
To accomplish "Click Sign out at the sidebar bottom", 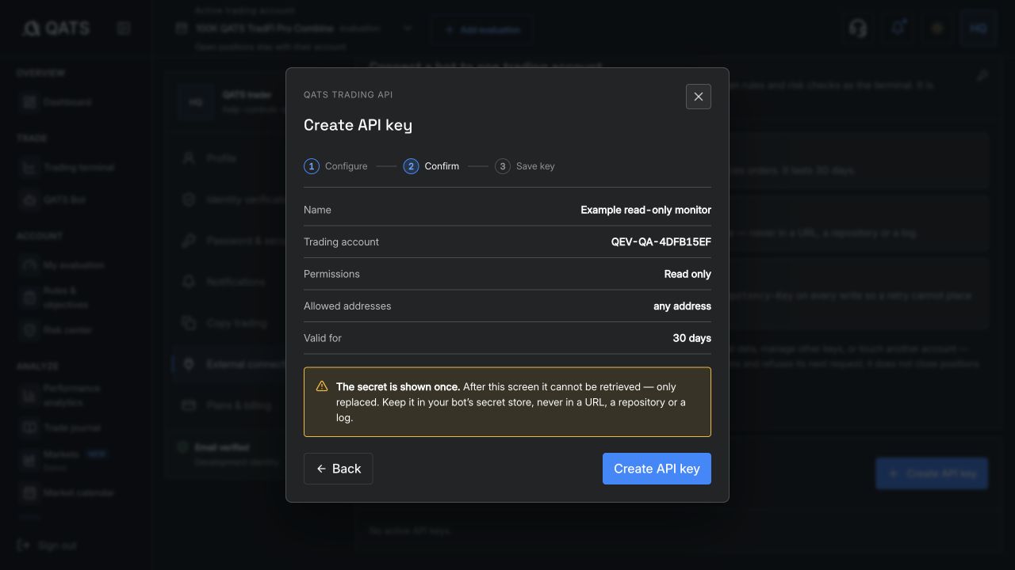I will coord(48,545).
